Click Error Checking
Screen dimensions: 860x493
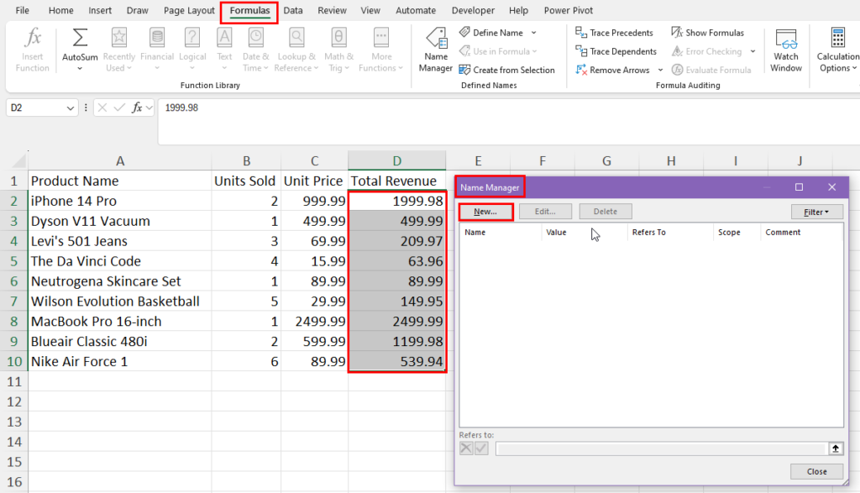pos(706,51)
